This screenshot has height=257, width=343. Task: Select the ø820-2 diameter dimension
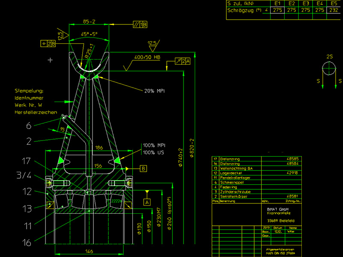point(192,148)
